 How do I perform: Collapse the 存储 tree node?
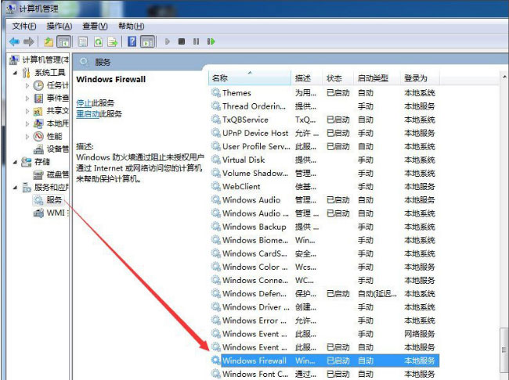pyautogui.click(x=14, y=162)
